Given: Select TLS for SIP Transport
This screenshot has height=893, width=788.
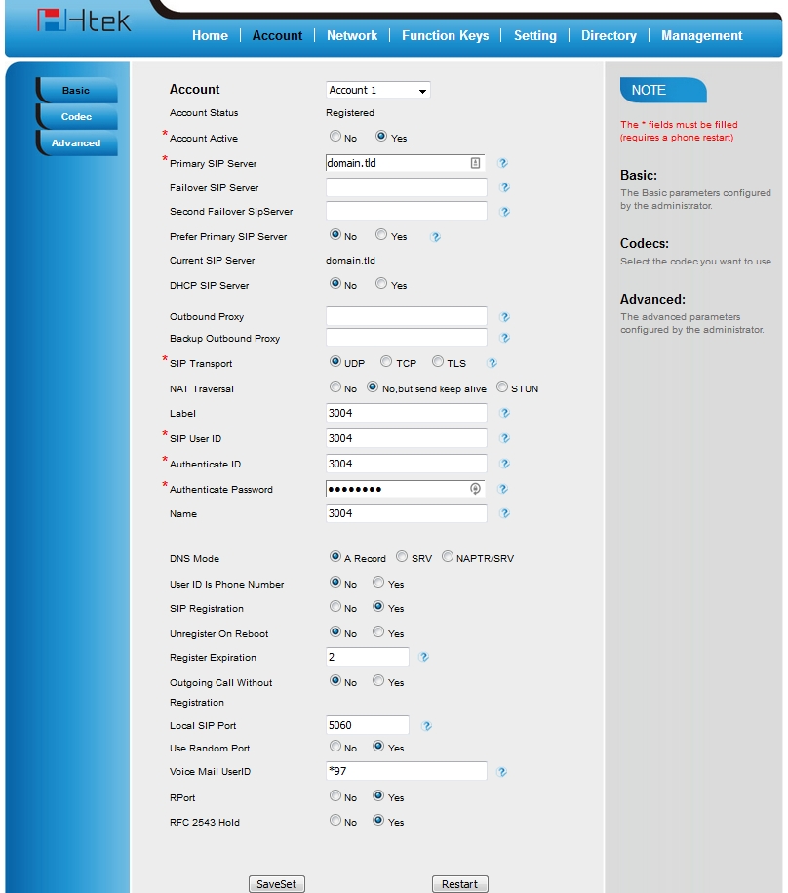Looking at the screenshot, I should [x=438, y=362].
